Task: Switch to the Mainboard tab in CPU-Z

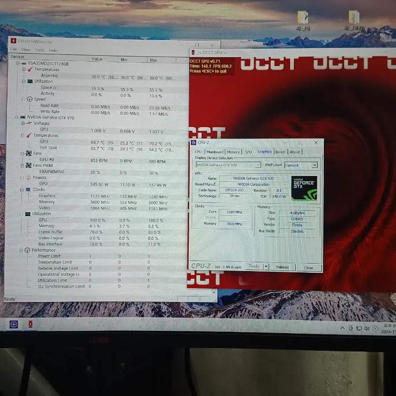Action: pos(215,152)
